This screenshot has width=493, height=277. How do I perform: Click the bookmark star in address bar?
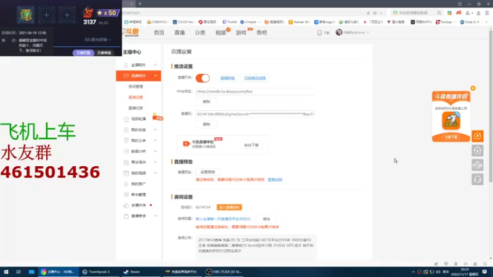click(x=375, y=13)
